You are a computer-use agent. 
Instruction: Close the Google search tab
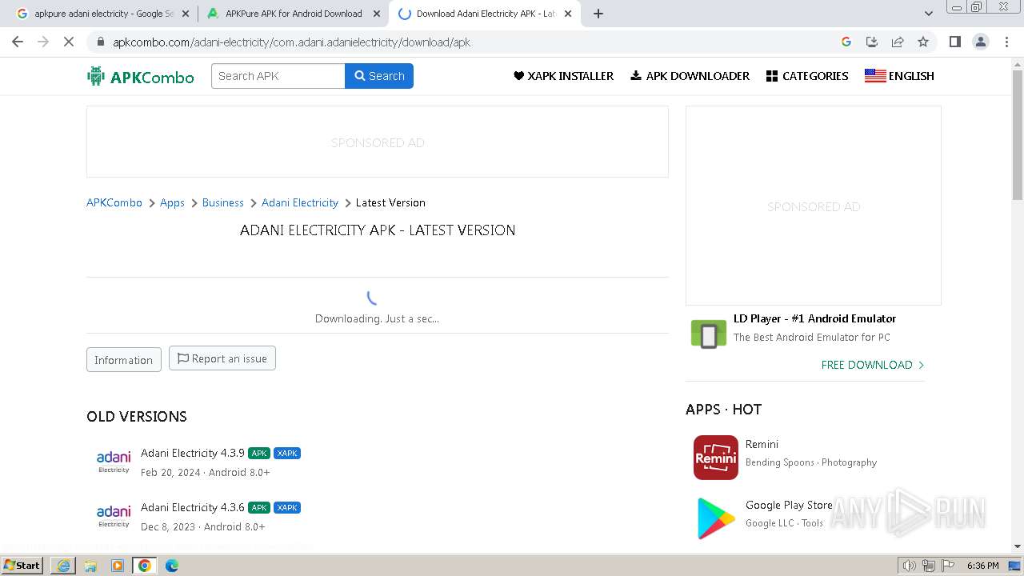(186, 14)
